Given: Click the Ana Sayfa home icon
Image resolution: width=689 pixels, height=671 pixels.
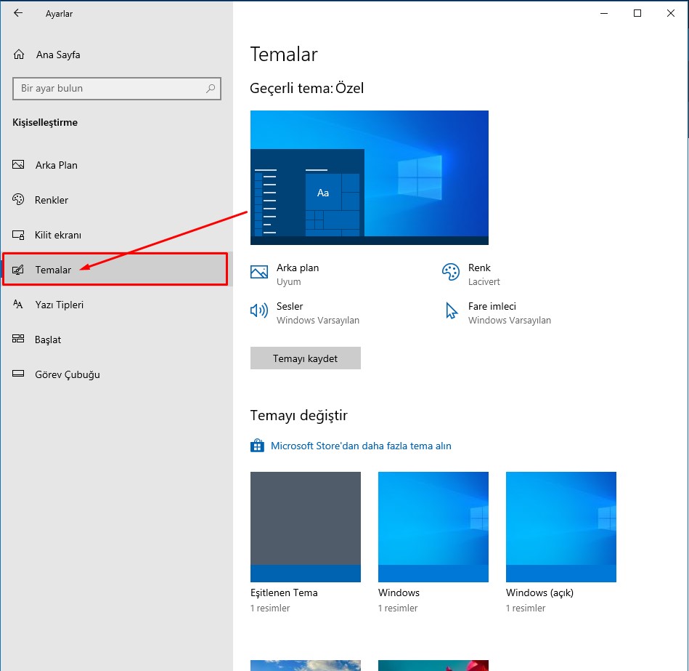Looking at the screenshot, I should coord(19,54).
